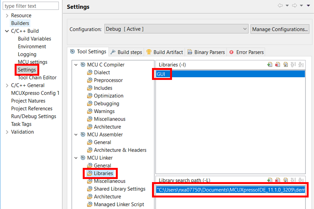Click Edit icon in Library search path toolbar

[285, 180]
